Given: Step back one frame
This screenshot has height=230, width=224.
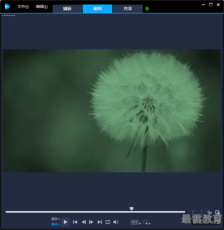Looking at the screenshot, I should point(84,222).
